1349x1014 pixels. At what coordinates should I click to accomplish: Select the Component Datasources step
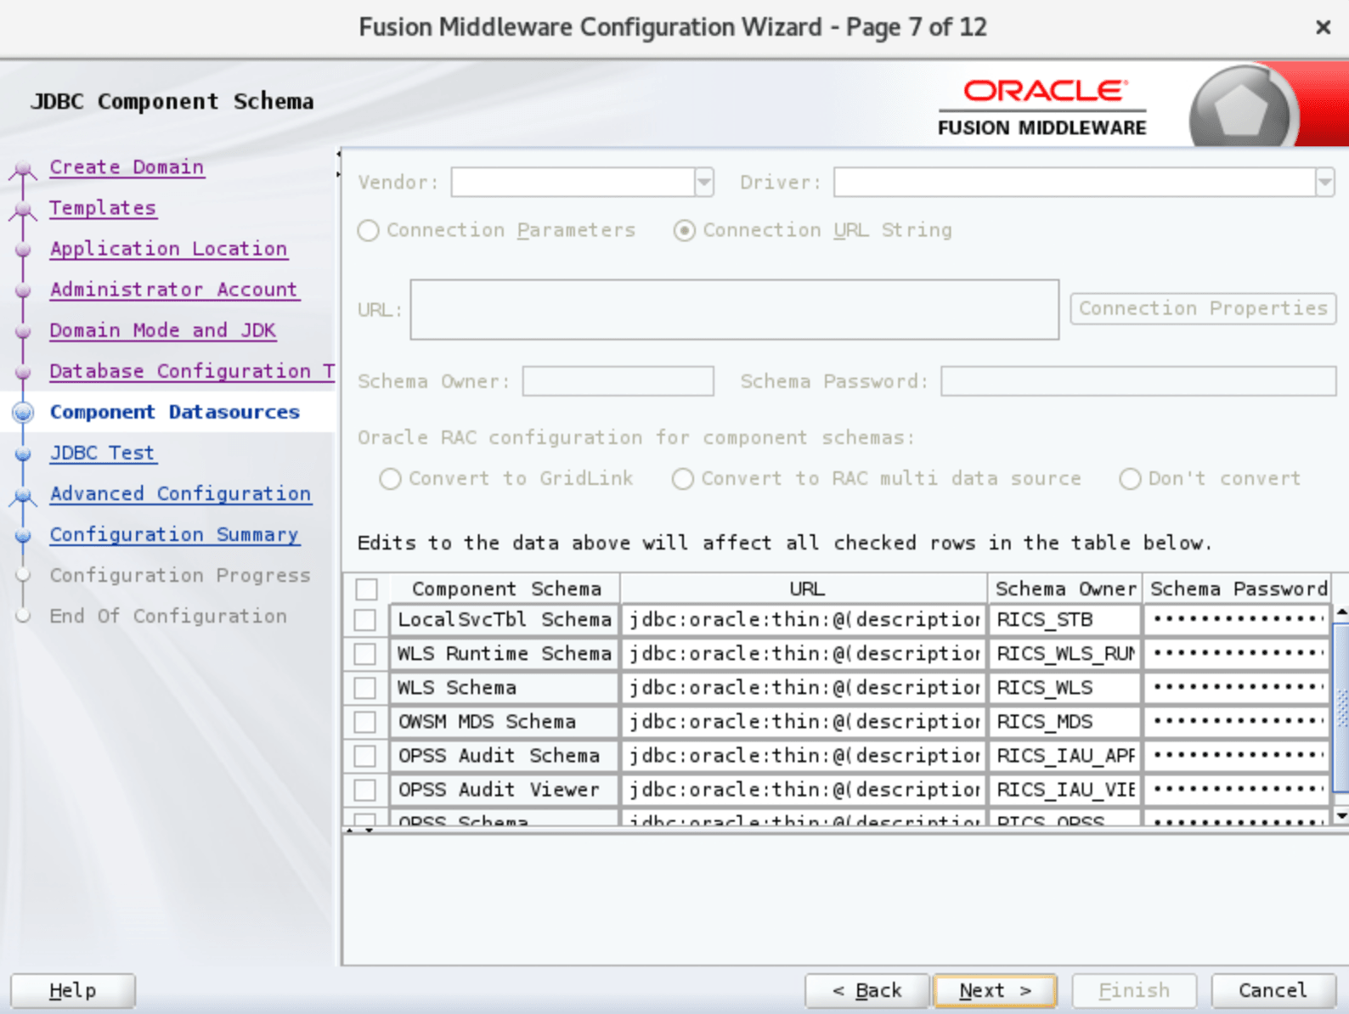(x=175, y=412)
